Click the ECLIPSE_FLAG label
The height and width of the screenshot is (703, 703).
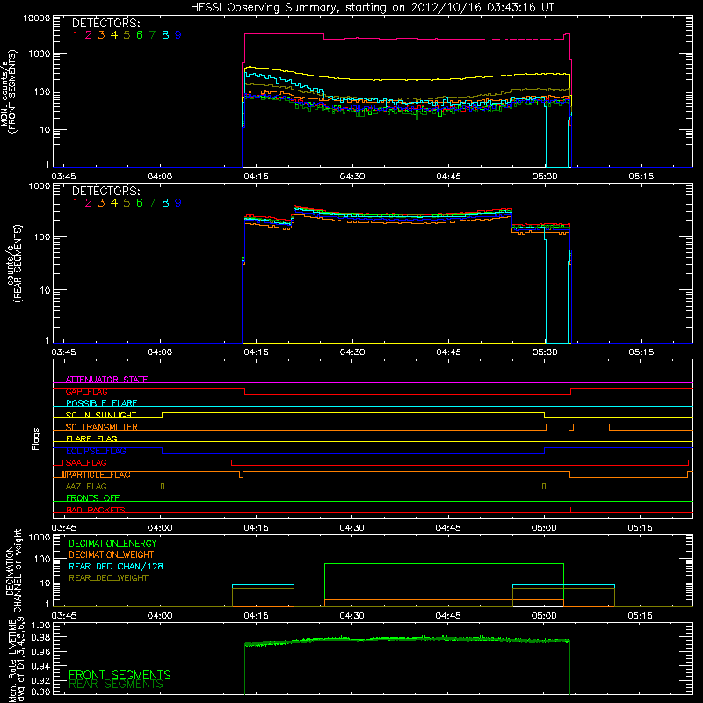click(x=96, y=451)
